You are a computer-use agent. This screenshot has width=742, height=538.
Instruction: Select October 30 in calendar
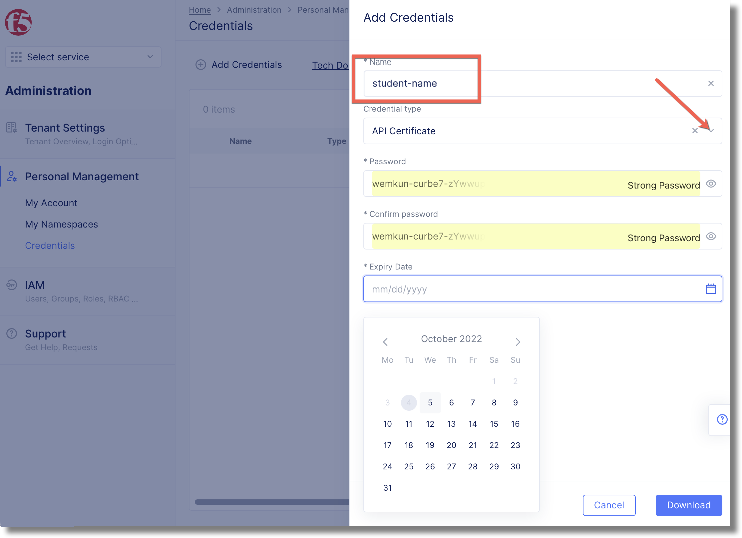coord(516,466)
